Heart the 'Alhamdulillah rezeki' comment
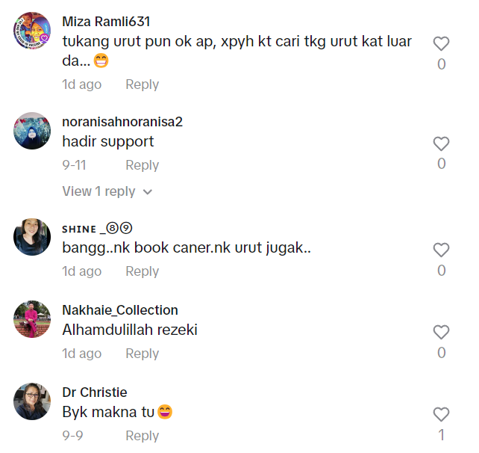 pyautogui.click(x=441, y=333)
